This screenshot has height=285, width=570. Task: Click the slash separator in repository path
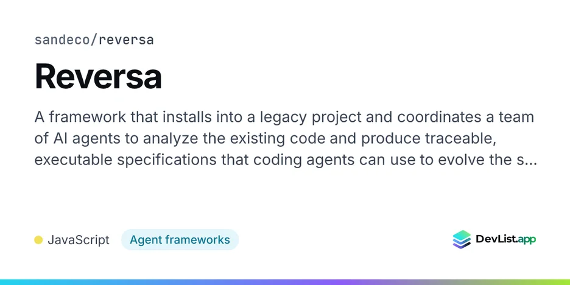coord(94,40)
